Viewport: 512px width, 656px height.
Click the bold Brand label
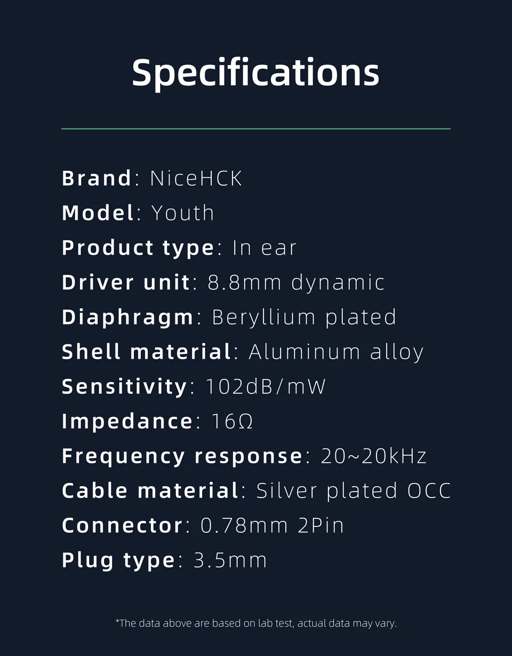[x=97, y=178]
